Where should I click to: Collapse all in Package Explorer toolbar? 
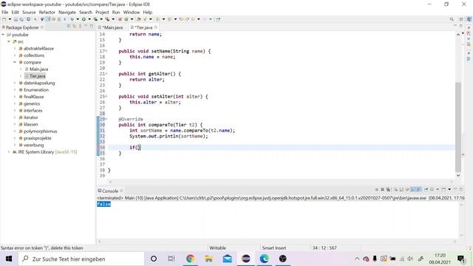[x=69, y=27]
